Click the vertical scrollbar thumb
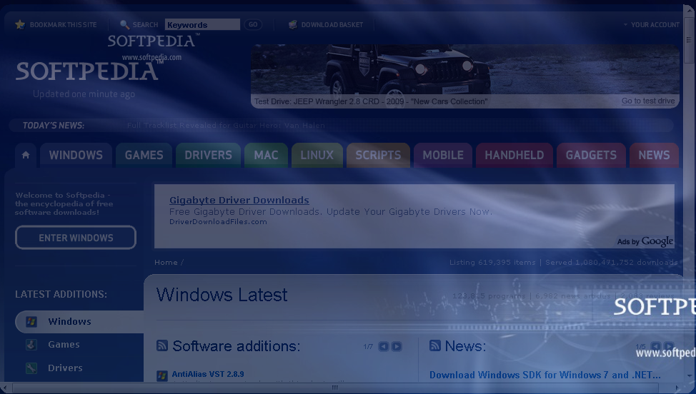Screen dimensions: 696x394 (x=689, y=40)
